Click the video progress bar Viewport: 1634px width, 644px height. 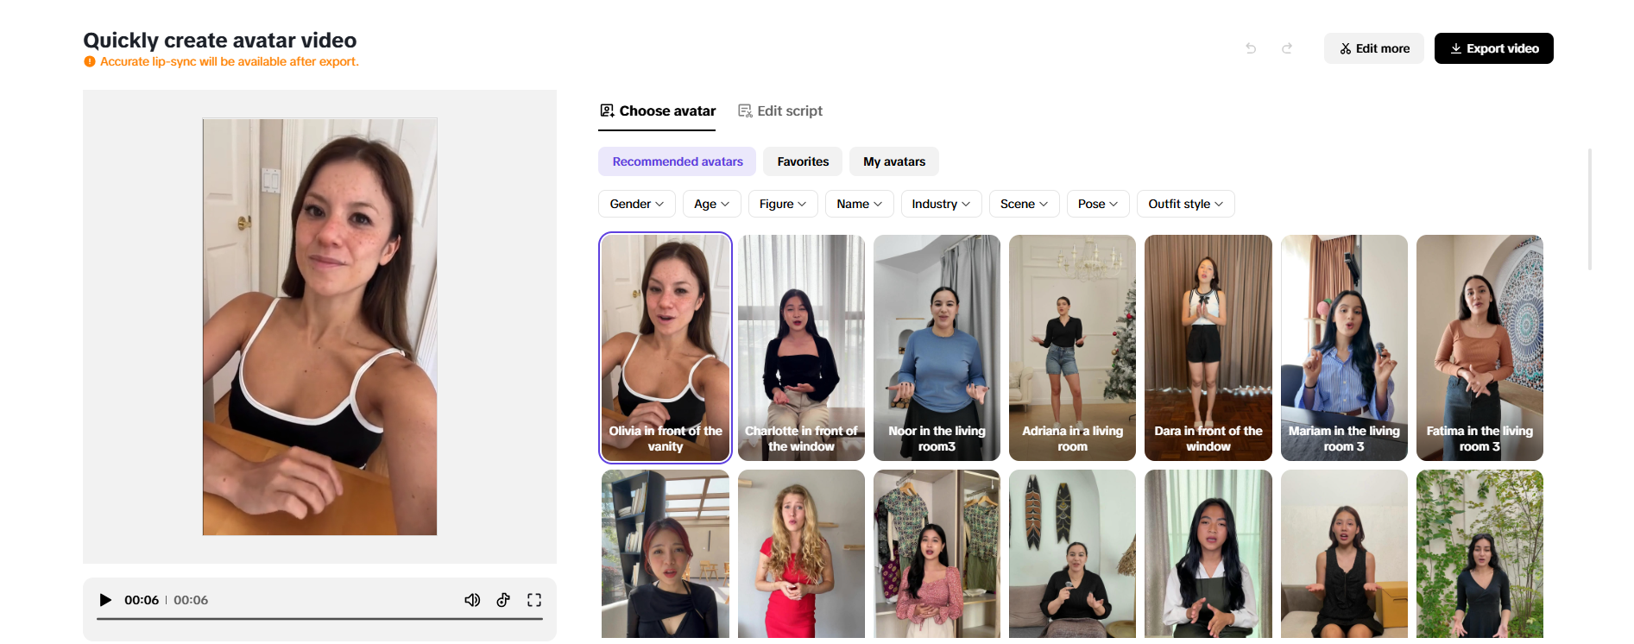click(319, 619)
